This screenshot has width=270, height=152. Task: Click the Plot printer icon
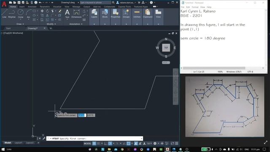[x=36, y=3]
